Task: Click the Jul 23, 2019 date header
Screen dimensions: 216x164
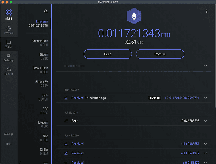Action: pyautogui.click(x=71, y=113)
